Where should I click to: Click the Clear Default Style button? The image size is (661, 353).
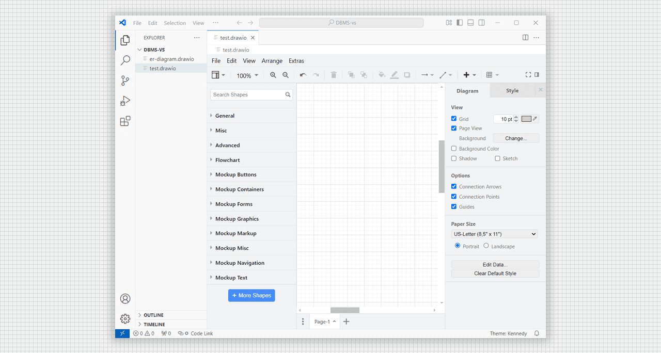click(495, 274)
